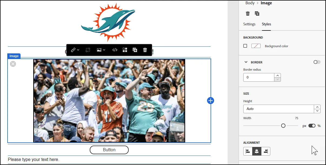Click the width value 75
Screen dimensions: 326x165
pyautogui.click(x=297, y=118)
